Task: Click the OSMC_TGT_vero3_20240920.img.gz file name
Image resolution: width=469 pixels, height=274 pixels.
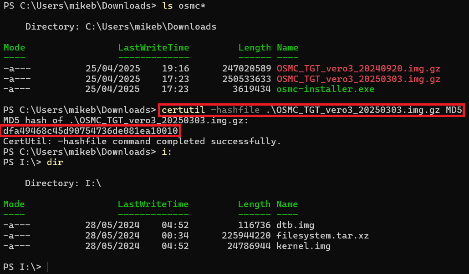Action: (x=358, y=68)
